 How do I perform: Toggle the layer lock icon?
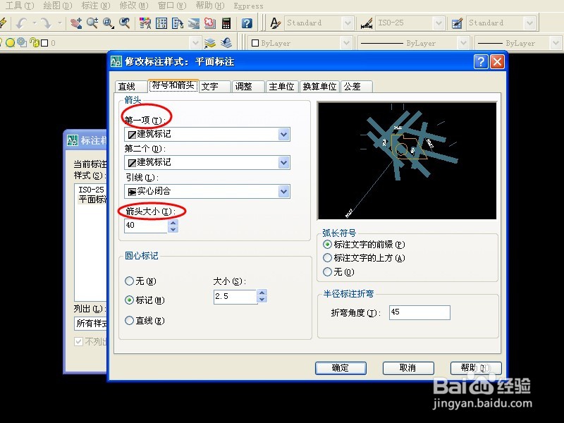click(x=34, y=42)
